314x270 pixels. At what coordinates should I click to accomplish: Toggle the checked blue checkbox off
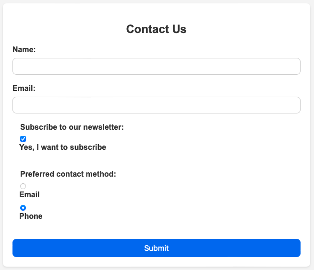pos(23,139)
